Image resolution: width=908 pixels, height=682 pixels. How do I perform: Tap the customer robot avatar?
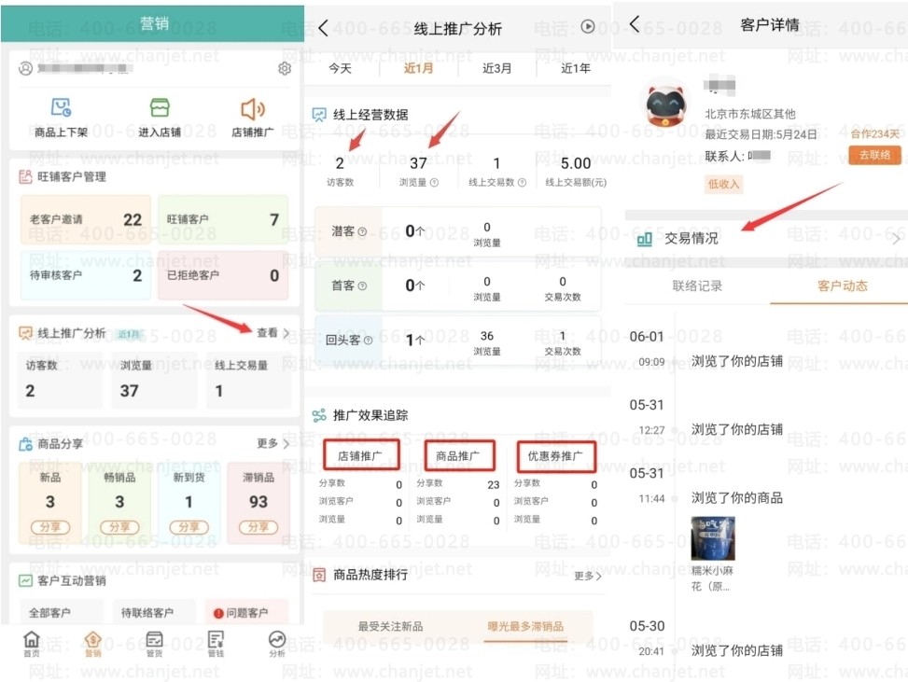(x=666, y=104)
